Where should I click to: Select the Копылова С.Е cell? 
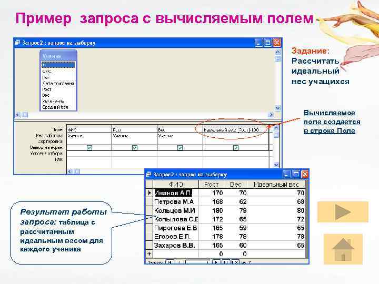pos(176,219)
